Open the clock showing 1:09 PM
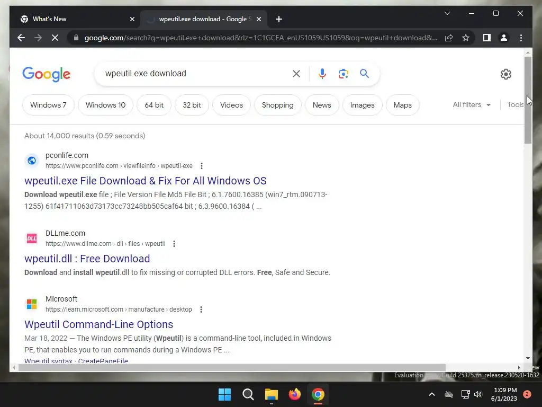542x407 pixels. (504, 394)
